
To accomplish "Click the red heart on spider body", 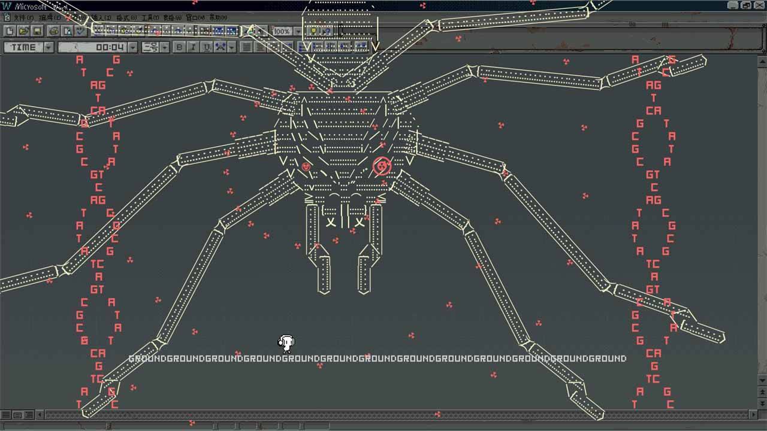I will tap(306, 166).
